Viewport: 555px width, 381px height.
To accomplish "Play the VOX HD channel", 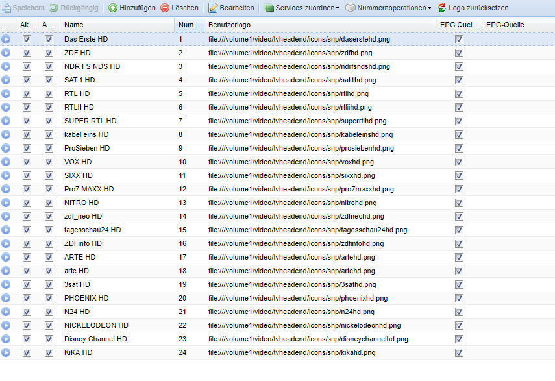I will (x=6, y=162).
